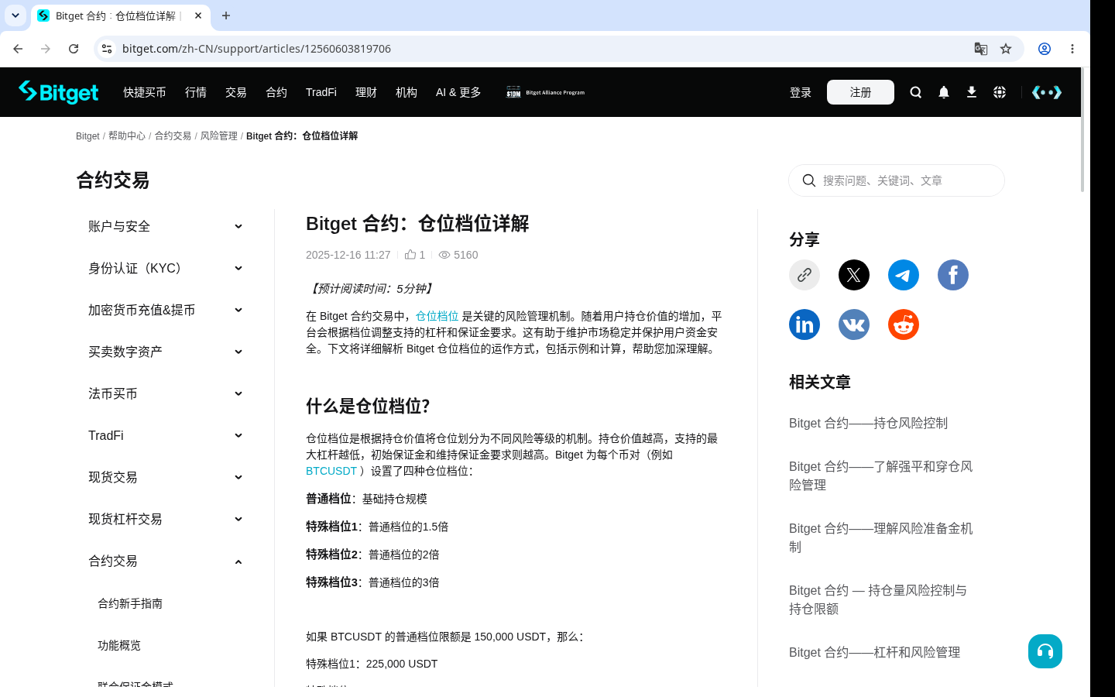Open the 合约 nav menu

pyautogui.click(x=276, y=92)
